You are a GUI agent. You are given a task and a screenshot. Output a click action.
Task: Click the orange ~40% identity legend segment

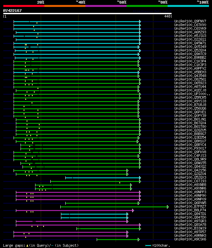(x=65, y=6)
